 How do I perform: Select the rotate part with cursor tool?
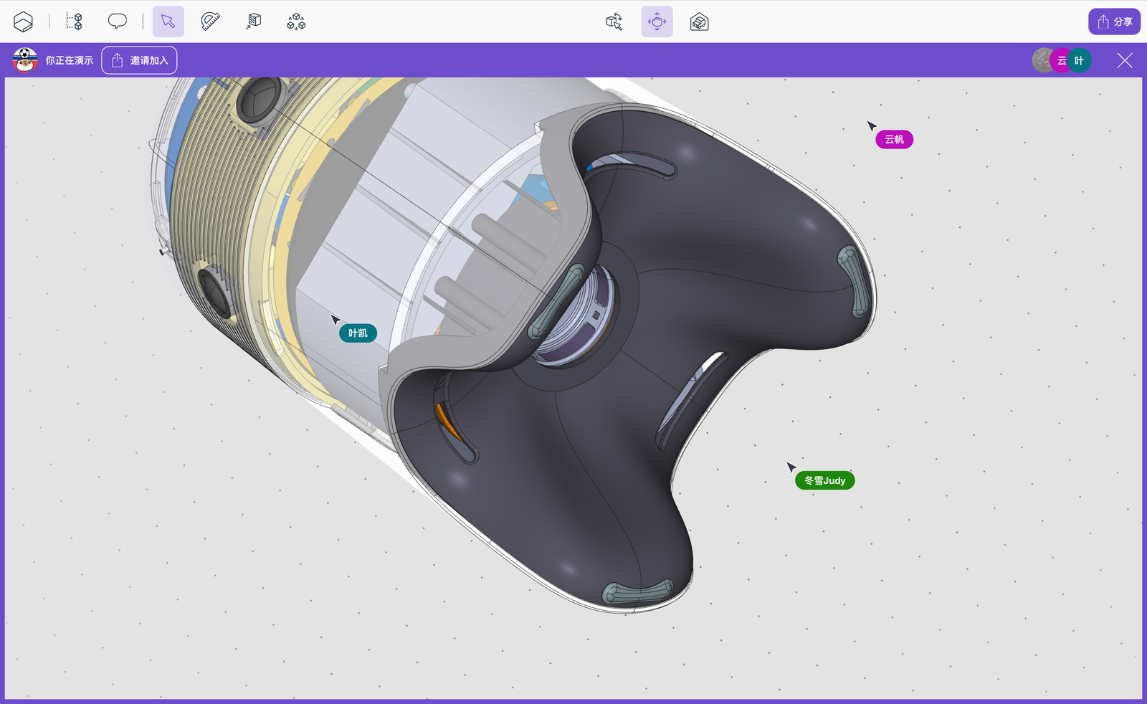[x=614, y=22]
